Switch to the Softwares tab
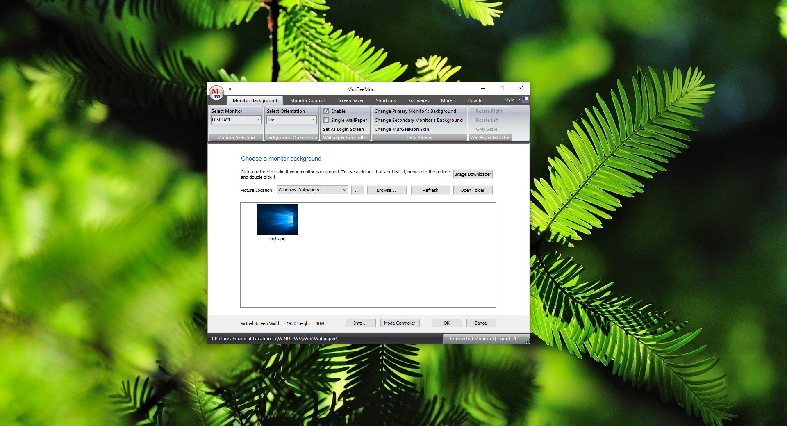Viewport: 787px width, 426px height. click(418, 100)
